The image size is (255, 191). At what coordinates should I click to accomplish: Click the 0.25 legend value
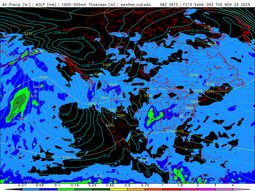(x=92, y=185)
